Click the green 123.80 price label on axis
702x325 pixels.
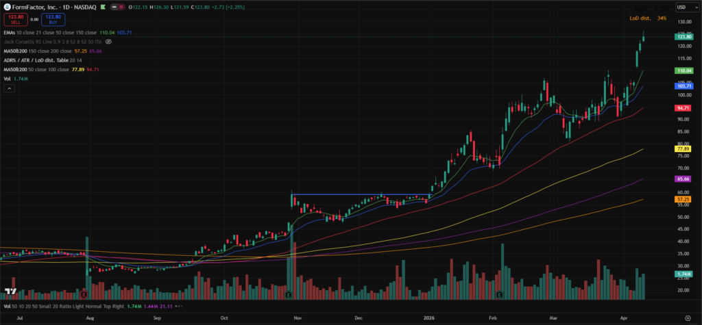click(x=683, y=36)
